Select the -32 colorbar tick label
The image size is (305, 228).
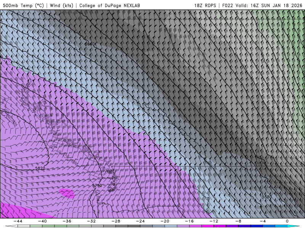coord(91,221)
